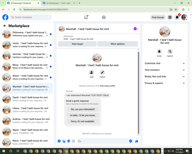Choose a sticker icon in composer

[69, 141]
